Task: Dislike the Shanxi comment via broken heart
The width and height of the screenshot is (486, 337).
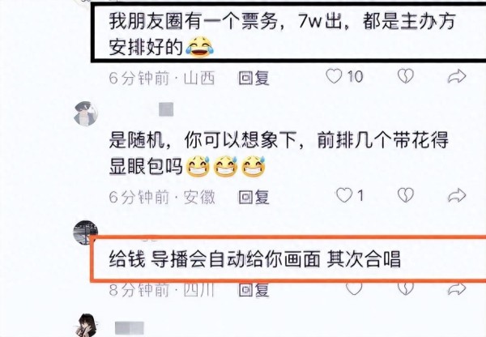Action: click(x=406, y=76)
